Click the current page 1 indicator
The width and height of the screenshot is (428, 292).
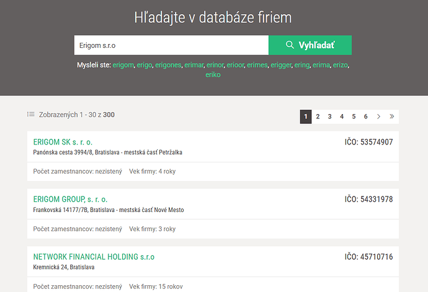click(x=306, y=117)
